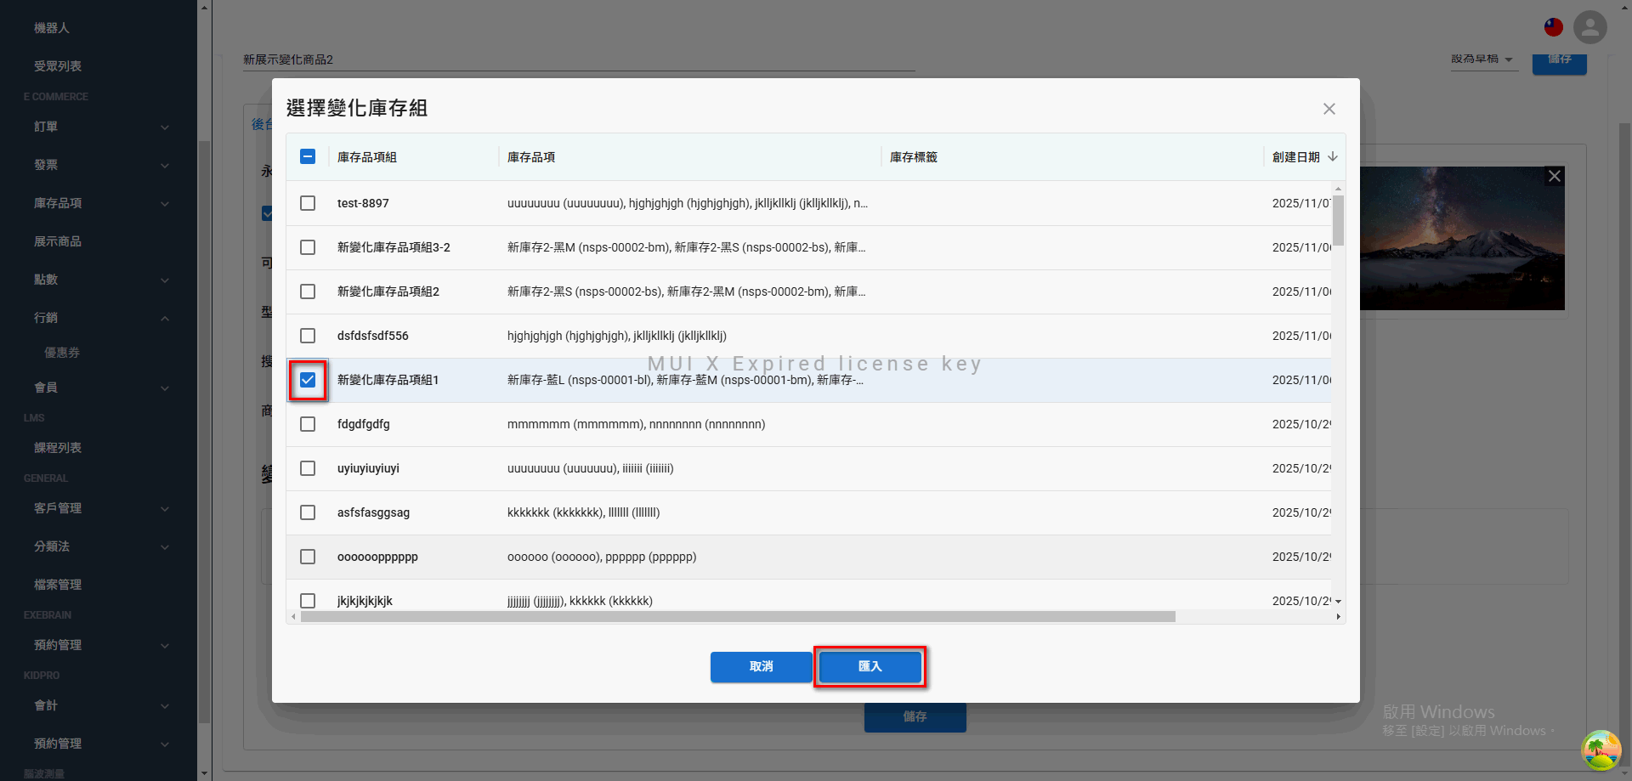
Task: Check the dsfdsfsdf556 row checkbox
Action: (308, 336)
